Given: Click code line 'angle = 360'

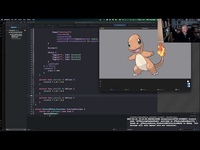Looking at the screenshot, I should pos(54,71).
